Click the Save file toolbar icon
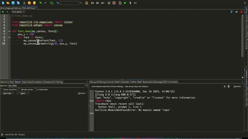Image resolution: width=248 pixels, height=139 pixels. pyautogui.click(x=13, y=3)
